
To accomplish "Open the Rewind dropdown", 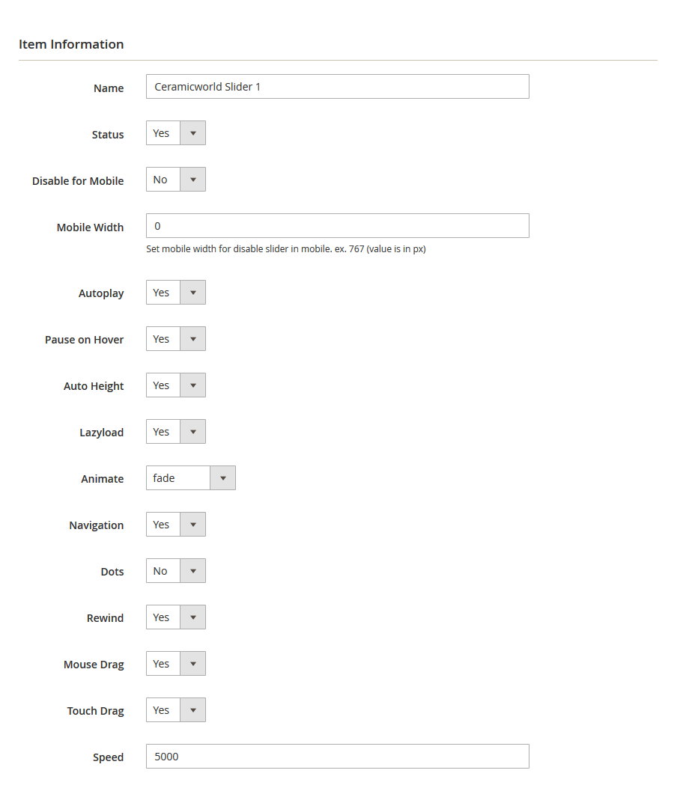I will (x=176, y=617).
